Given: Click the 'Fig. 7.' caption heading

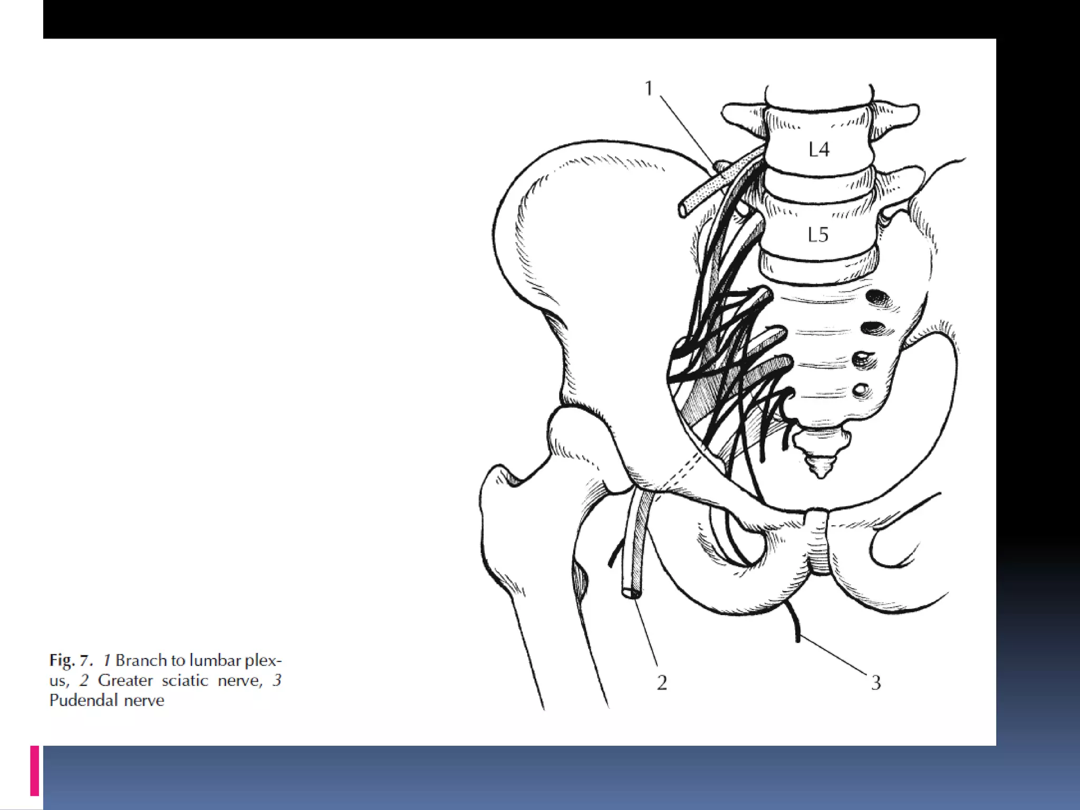Looking at the screenshot, I should pyautogui.click(x=71, y=660).
